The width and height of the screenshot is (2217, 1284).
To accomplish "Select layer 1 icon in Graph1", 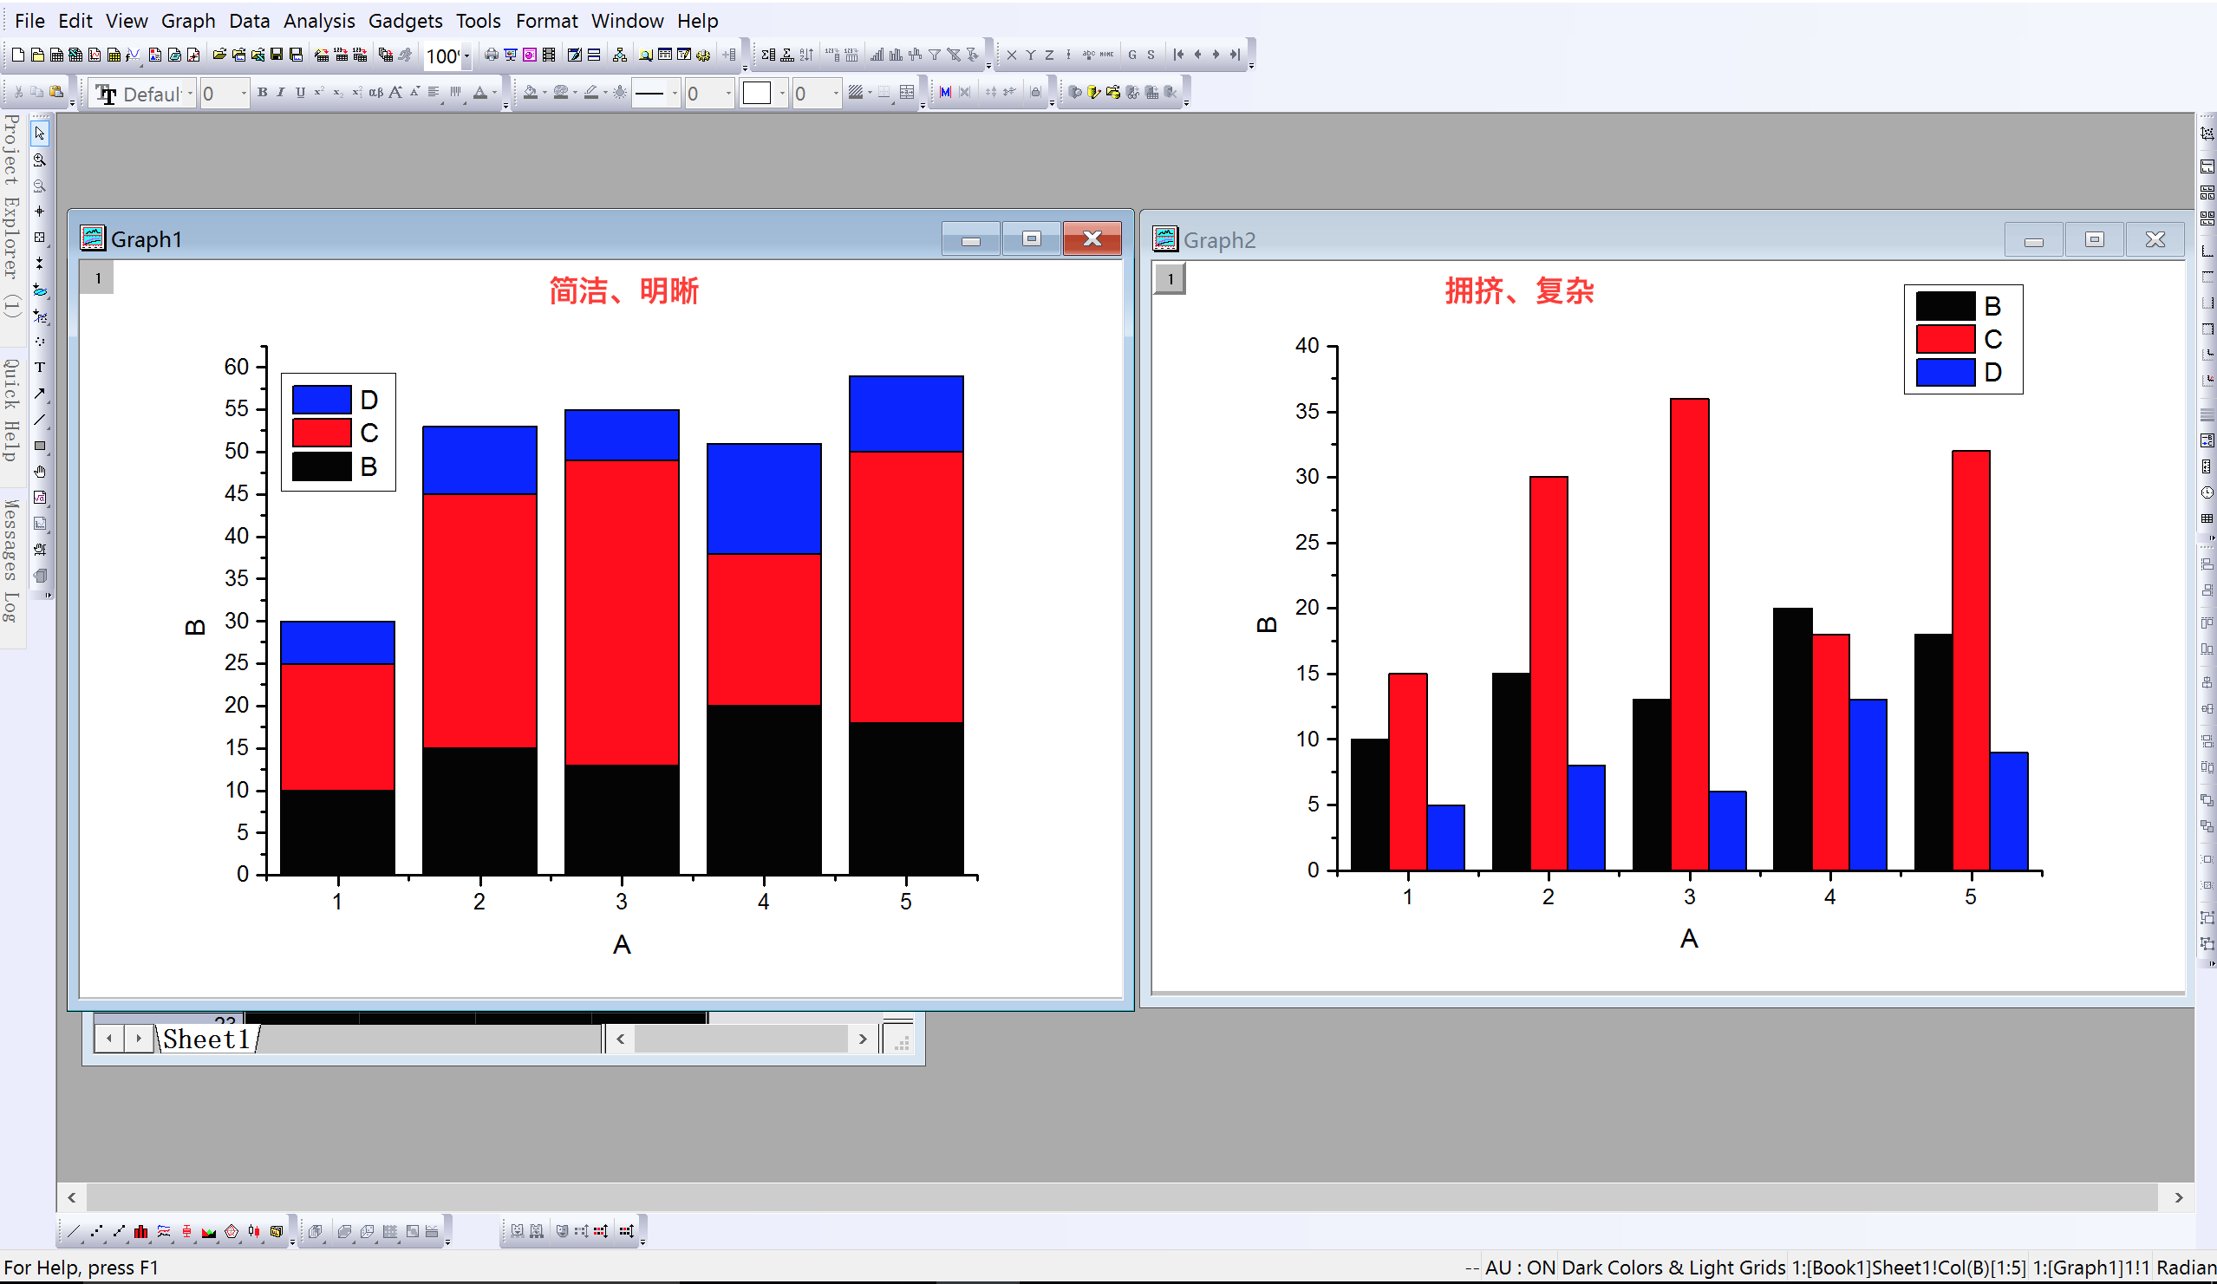I will click(x=98, y=278).
